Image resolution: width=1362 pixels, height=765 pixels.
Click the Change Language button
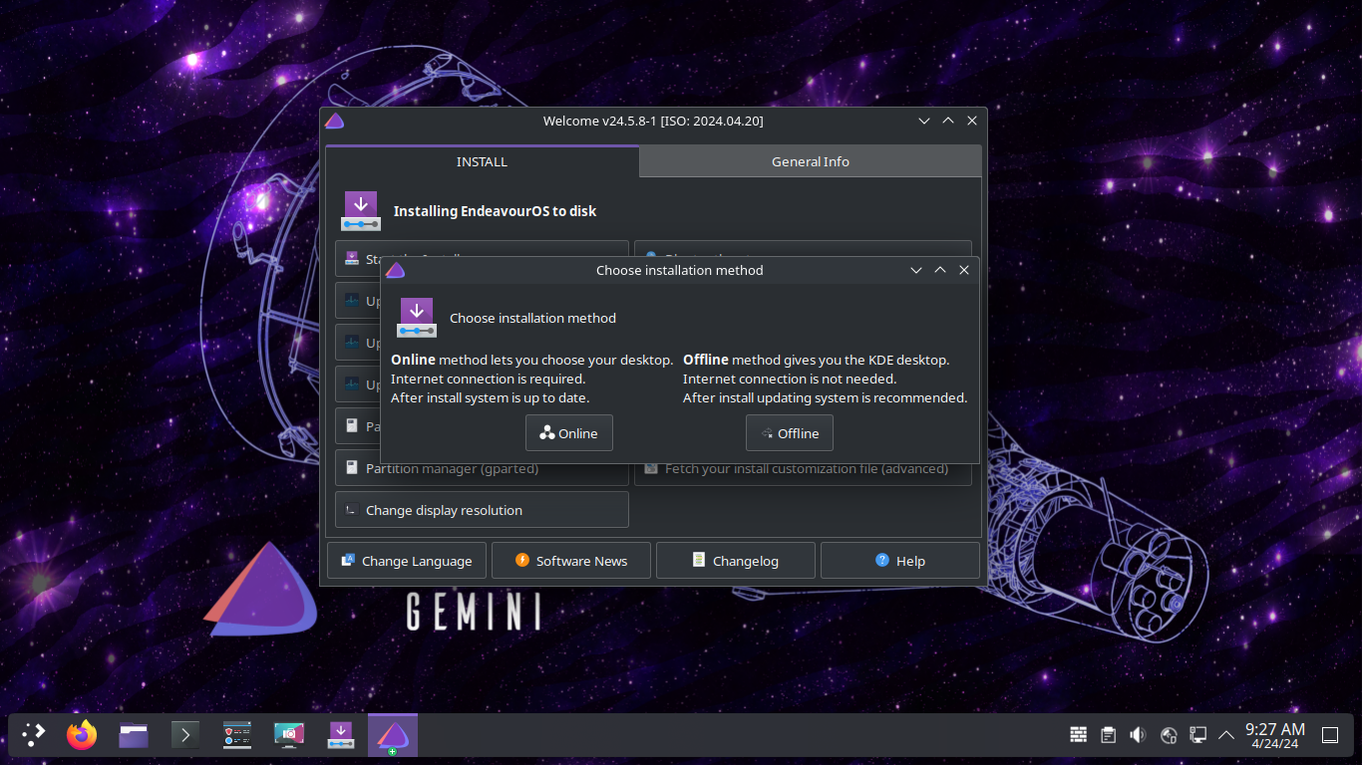406,561
